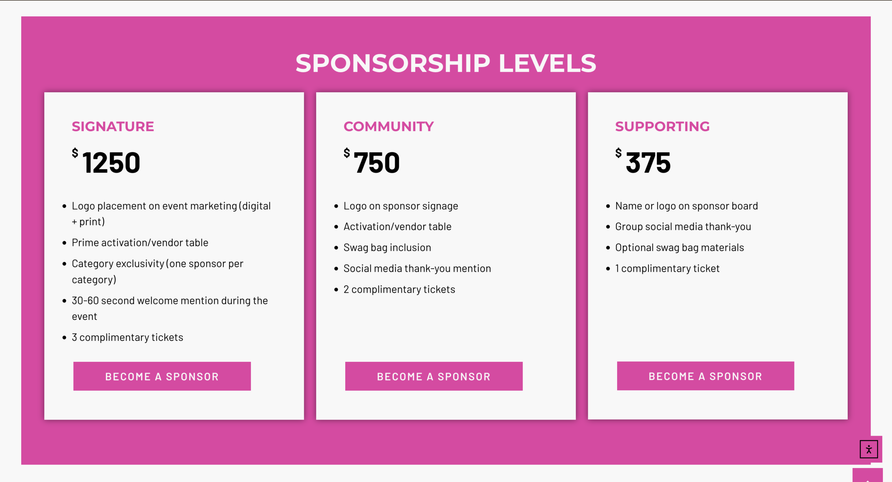Click "Prime activation/vendor table" list item
Viewport: 892px width, 482px height.
[140, 243]
